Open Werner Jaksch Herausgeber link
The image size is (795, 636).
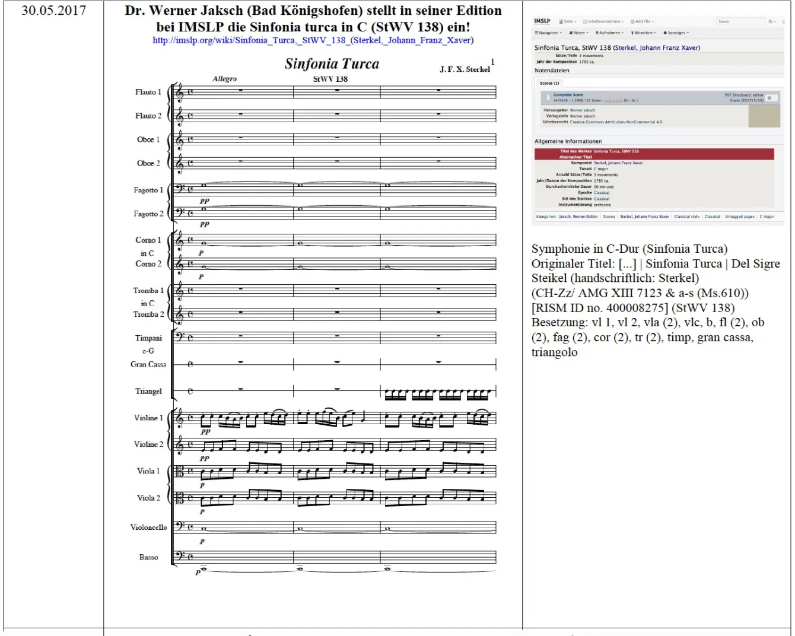pyautogui.click(x=583, y=110)
